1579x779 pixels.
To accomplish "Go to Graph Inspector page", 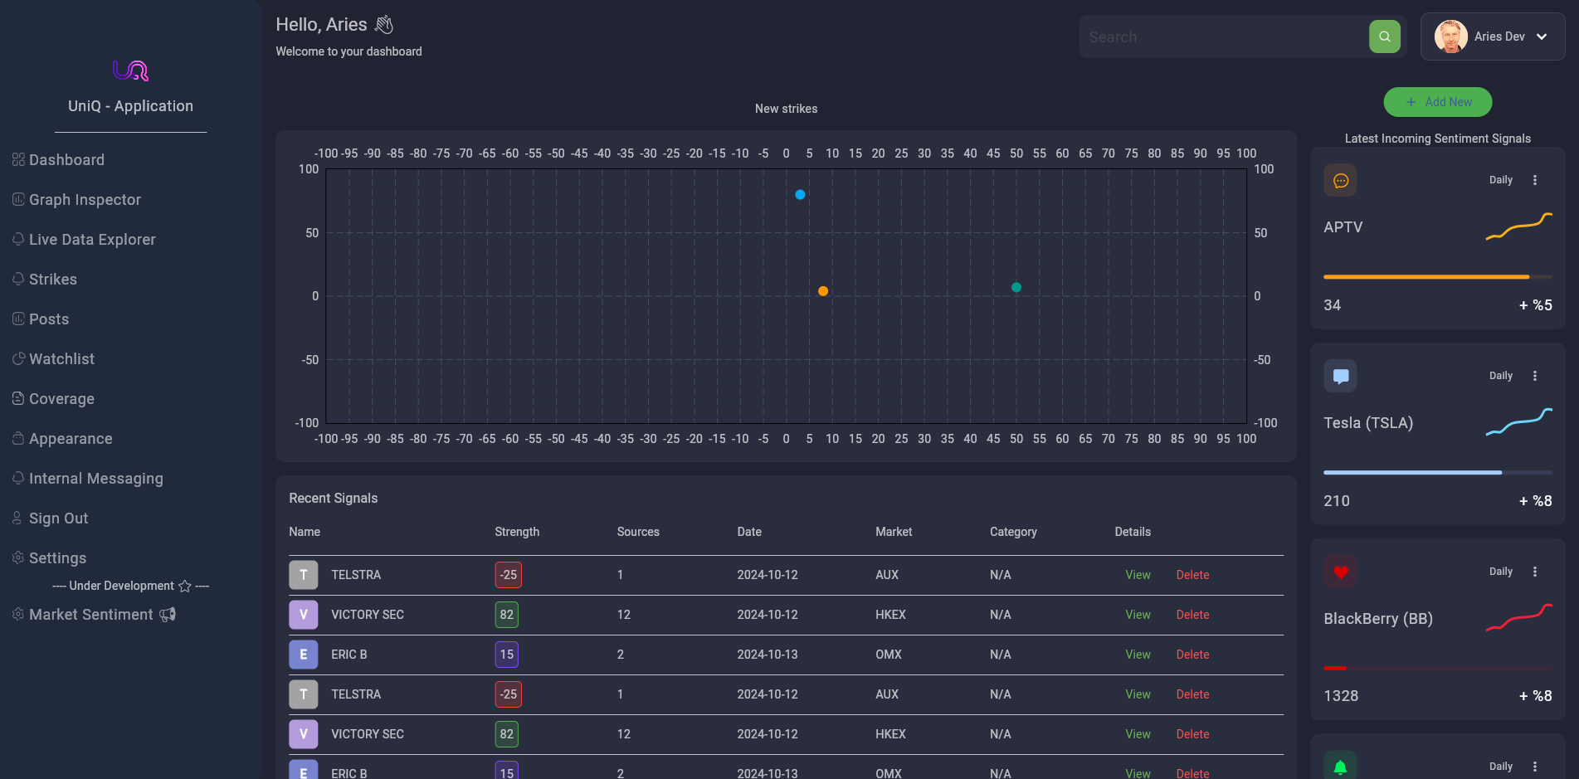I will coord(85,200).
